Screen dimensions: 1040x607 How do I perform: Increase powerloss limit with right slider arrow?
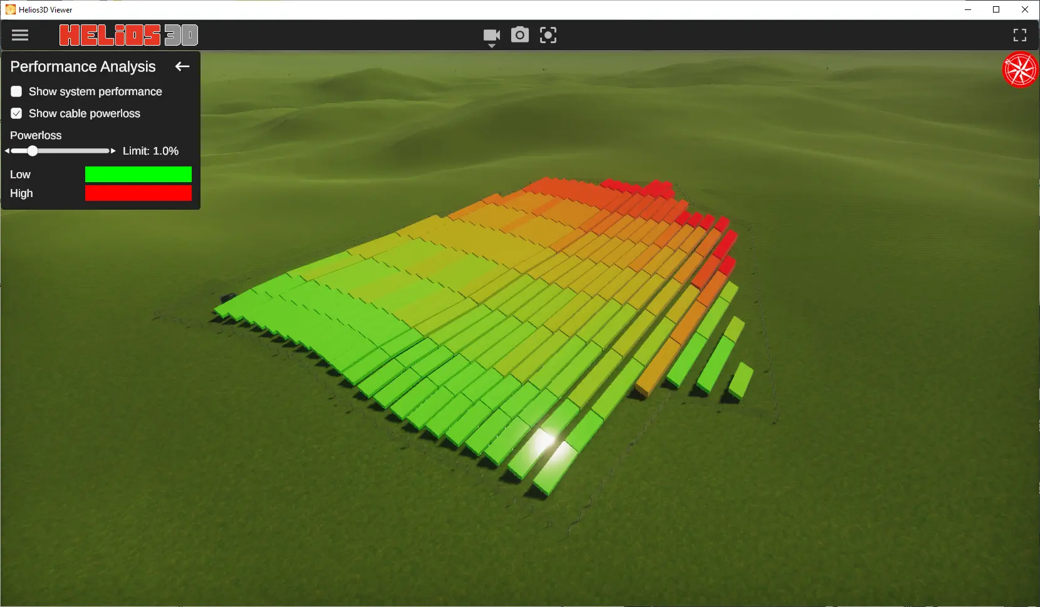click(x=113, y=151)
